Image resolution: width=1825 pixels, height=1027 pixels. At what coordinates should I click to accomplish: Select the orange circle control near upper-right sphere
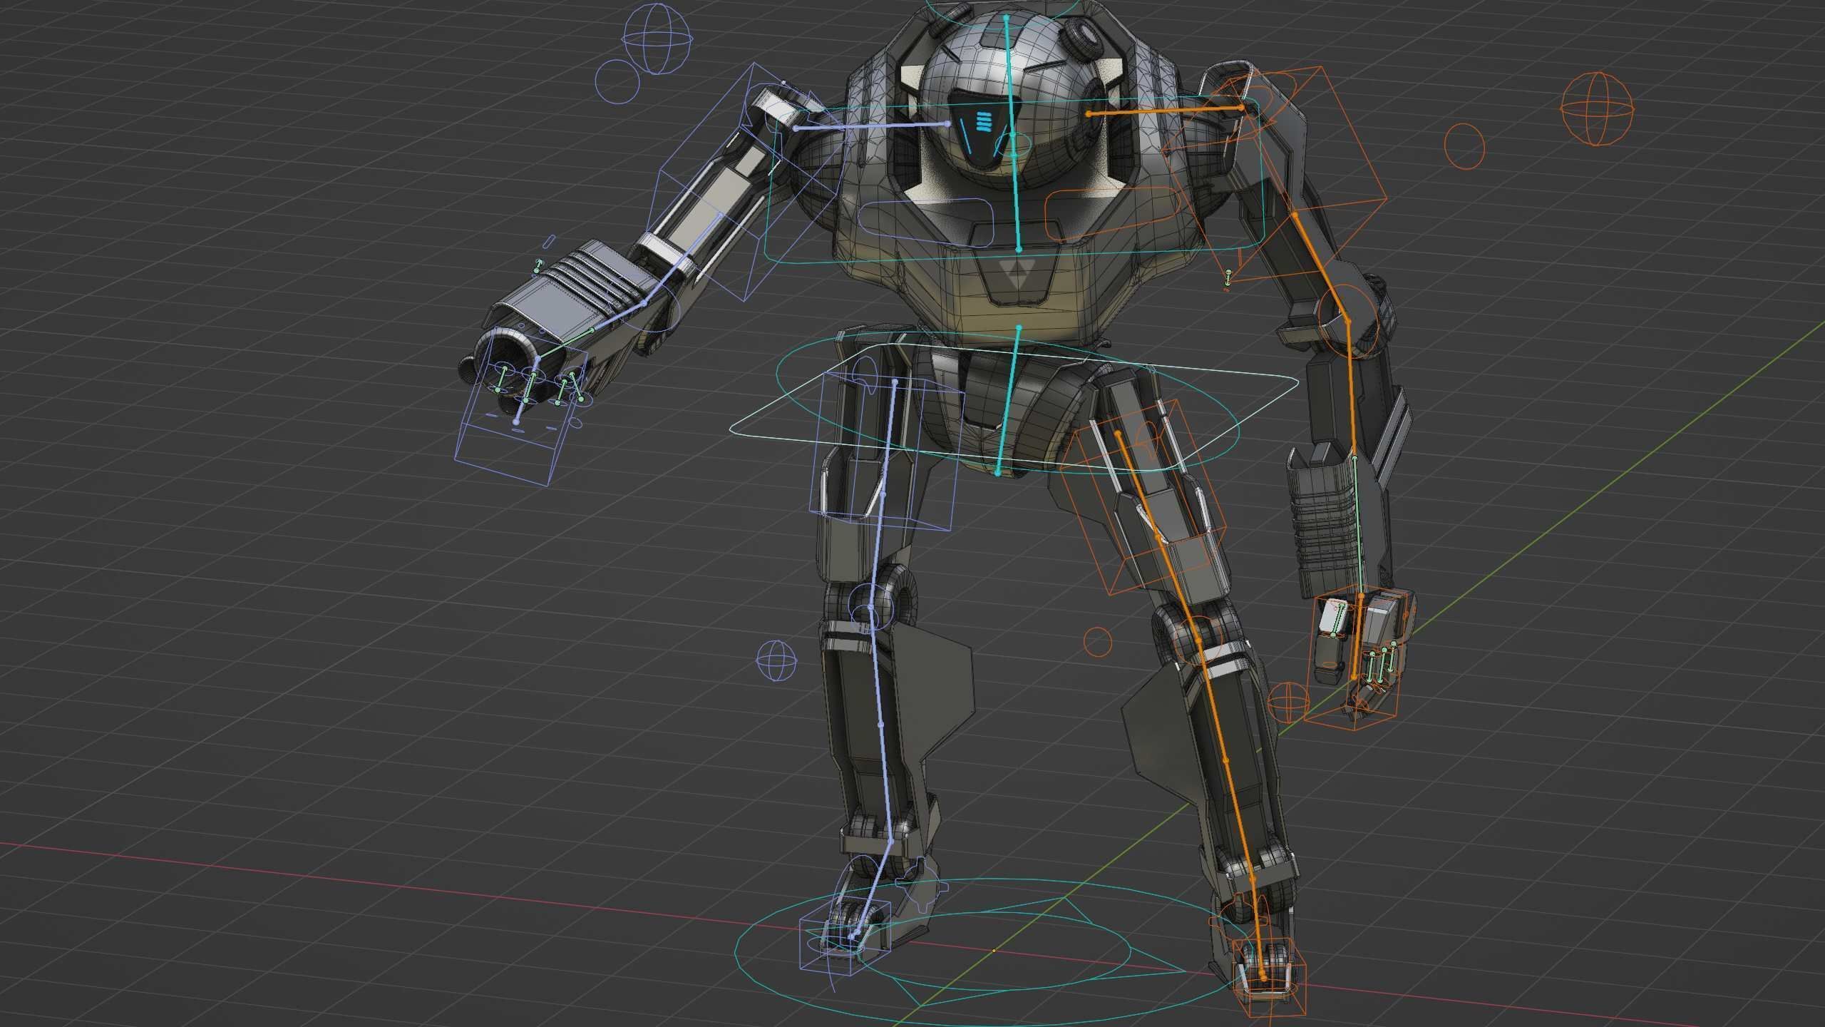point(1464,145)
